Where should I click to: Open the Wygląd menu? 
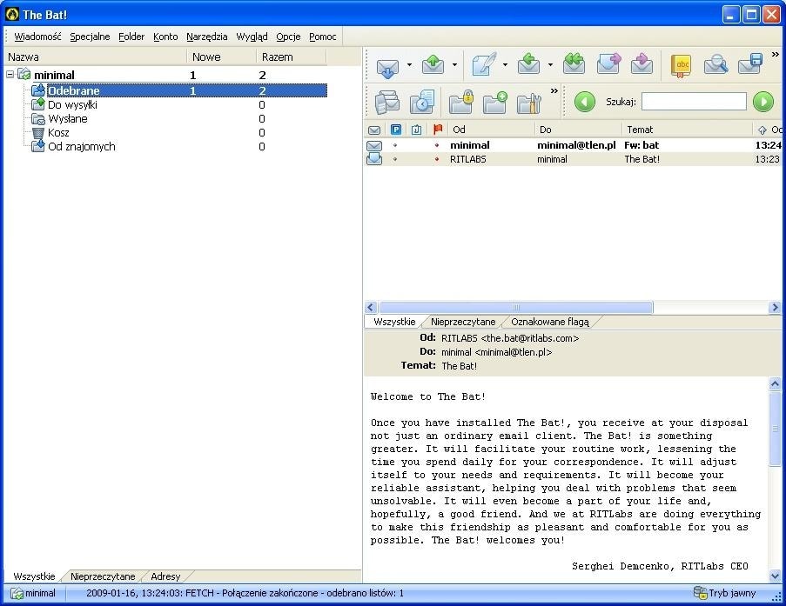(252, 37)
